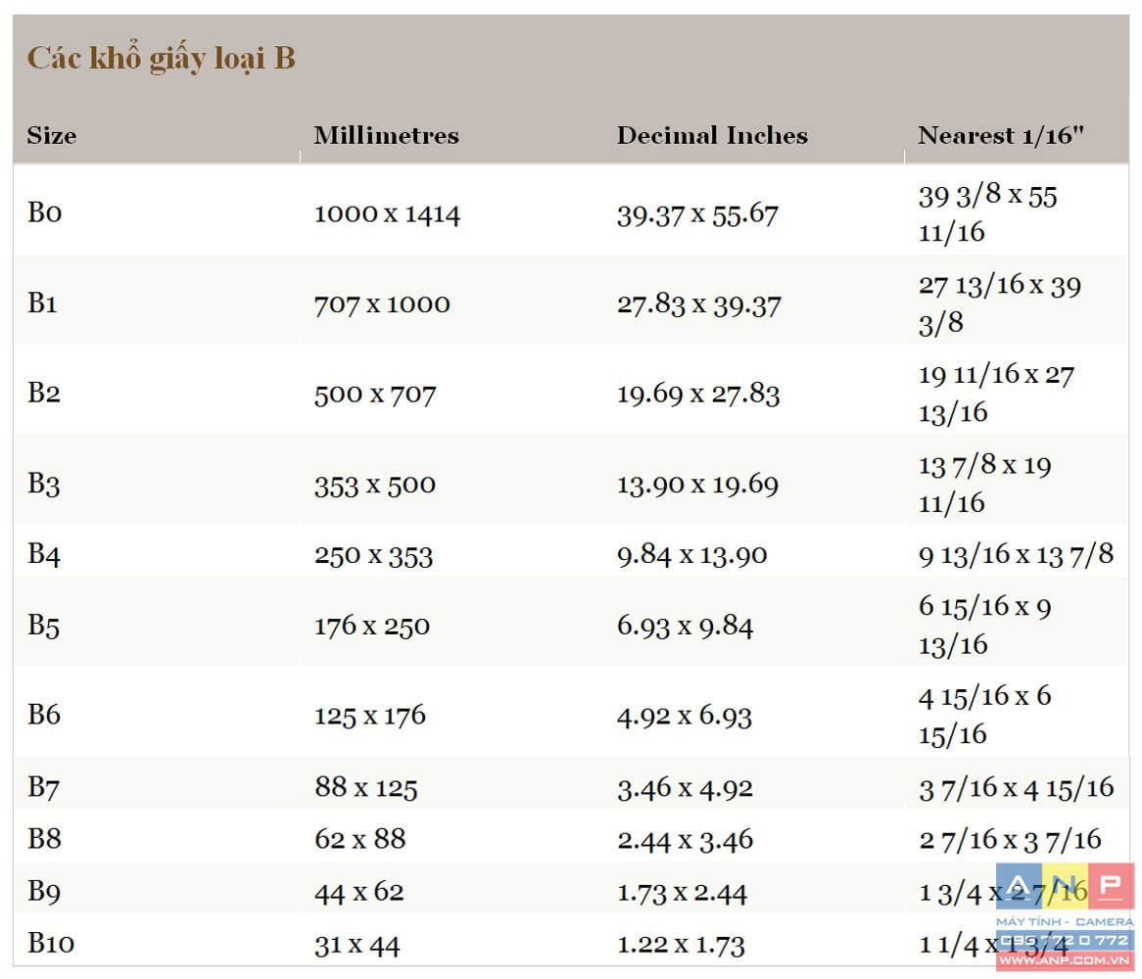Click the www.anp.com.vn watermark link

coord(1065,961)
